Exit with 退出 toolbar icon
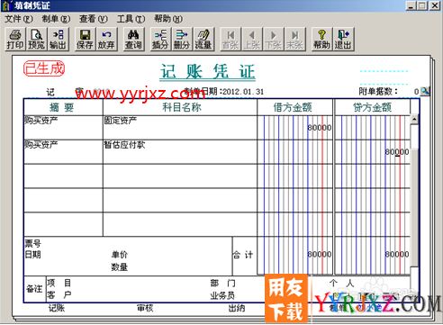443x325 pixels. (343, 40)
